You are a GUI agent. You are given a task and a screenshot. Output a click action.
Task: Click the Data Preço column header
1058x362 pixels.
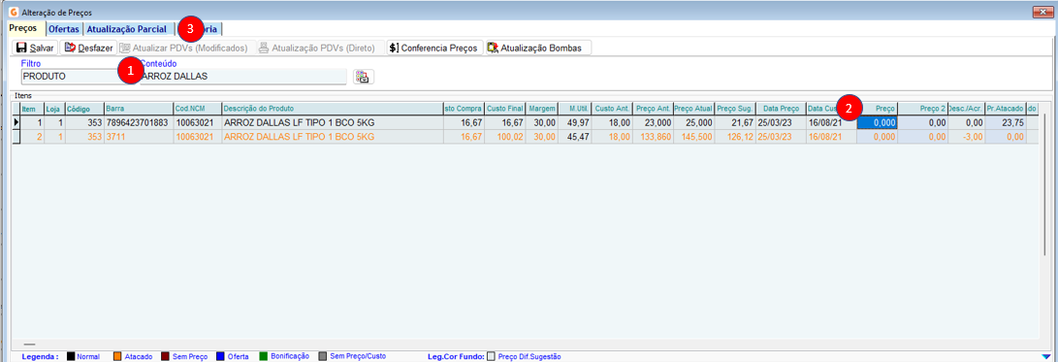click(x=781, y=109)
